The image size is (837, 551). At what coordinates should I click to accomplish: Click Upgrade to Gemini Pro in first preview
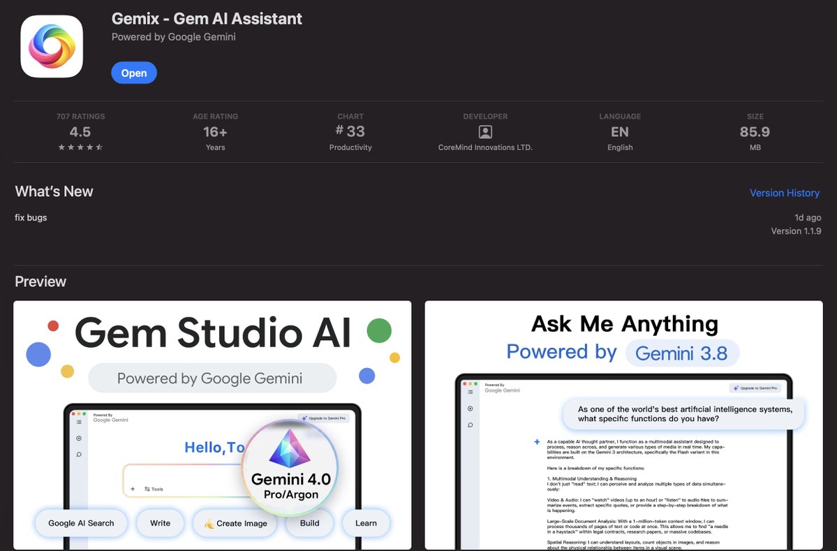[x=323, y=418]
